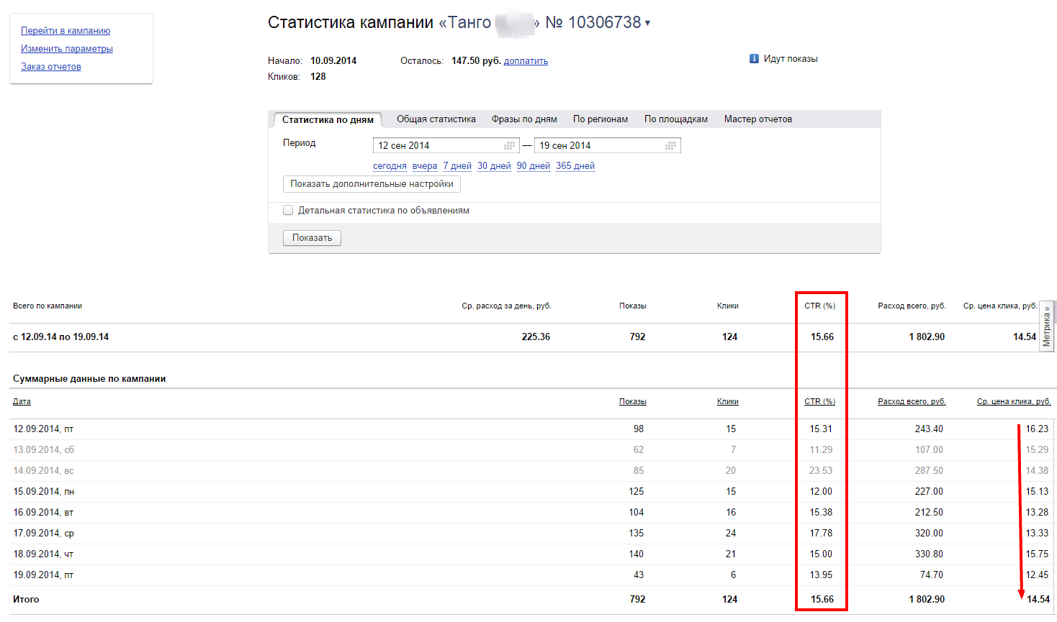Expand the Метрика side panel
Viewport: 1057px width, 622px height.
tap(1047, 326)
